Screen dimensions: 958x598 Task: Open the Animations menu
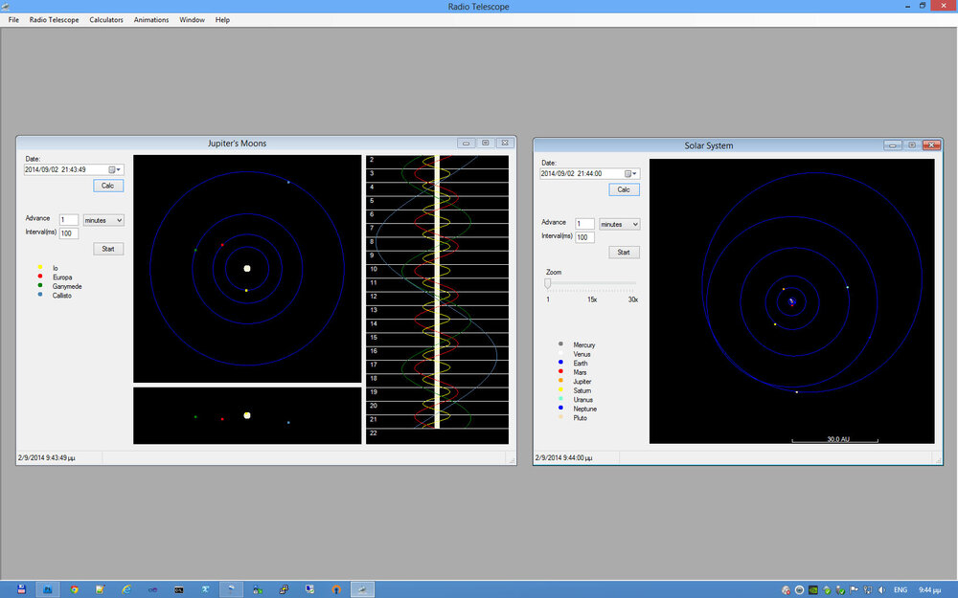point(151,19)
